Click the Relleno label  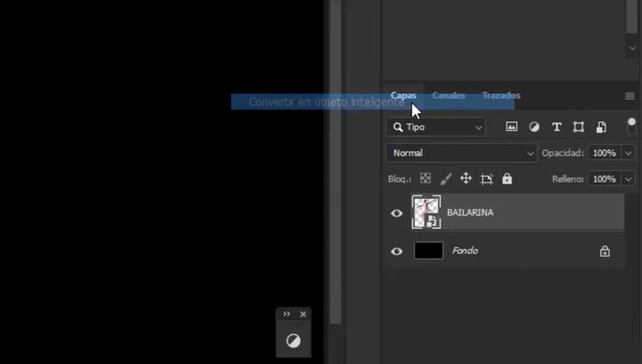coord(568,179)
